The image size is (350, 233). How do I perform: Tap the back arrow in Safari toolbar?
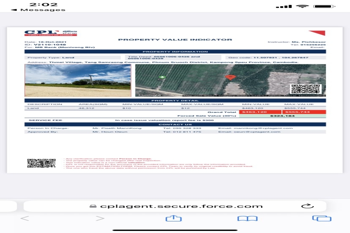(25, 219)
